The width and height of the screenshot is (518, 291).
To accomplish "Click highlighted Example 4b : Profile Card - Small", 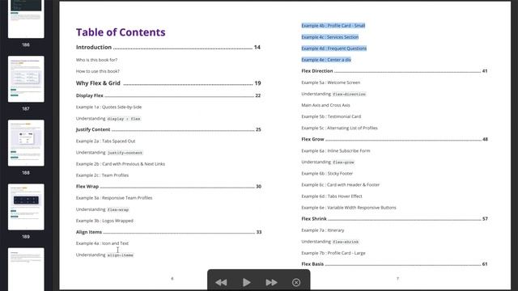I will pos(333,25).
